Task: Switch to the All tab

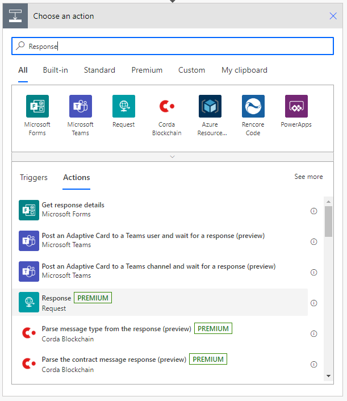Action: point(23,70)
